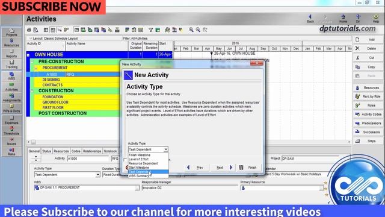Open Predecessors from the right command bar
385x217 pixels.
click(368, 123)
